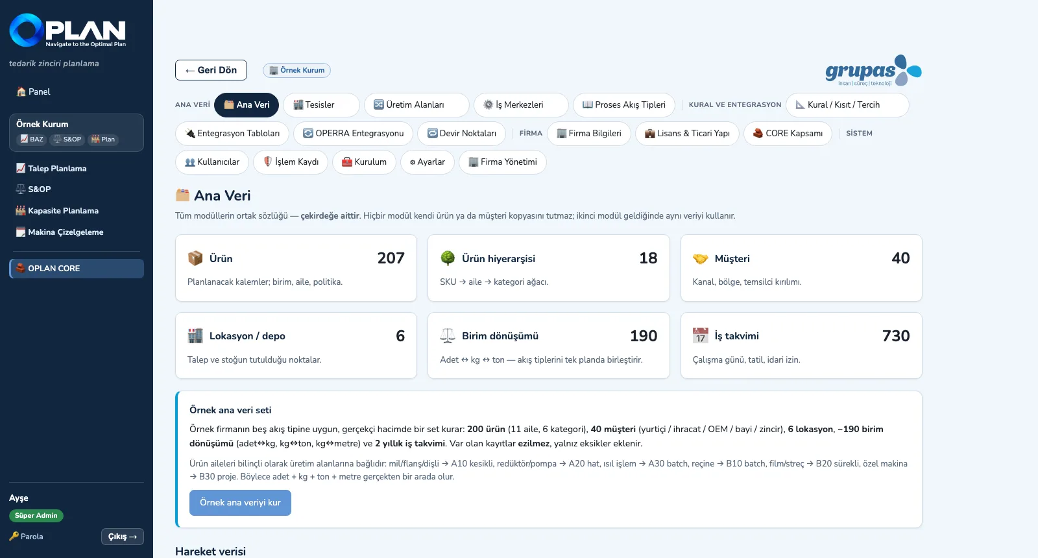
Task: Select the Proses Akış Tipleri tab
Action: (624, 105)
